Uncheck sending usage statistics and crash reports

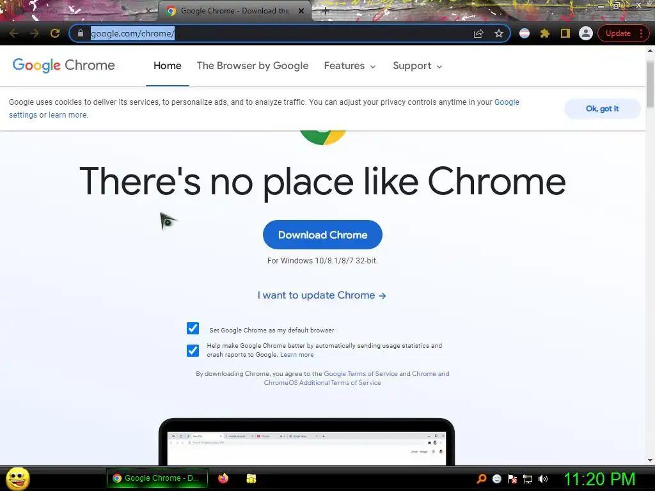tap(193, 350)
